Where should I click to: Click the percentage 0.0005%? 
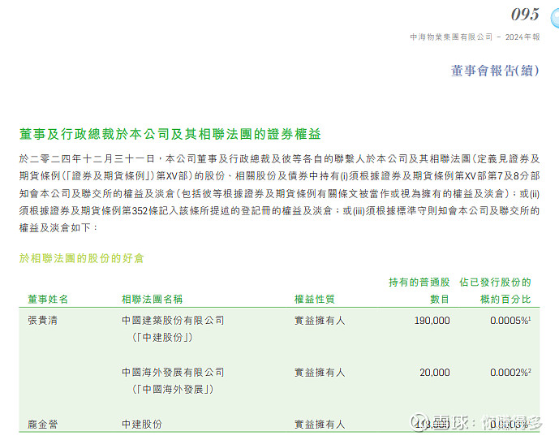tap(510, 321)
